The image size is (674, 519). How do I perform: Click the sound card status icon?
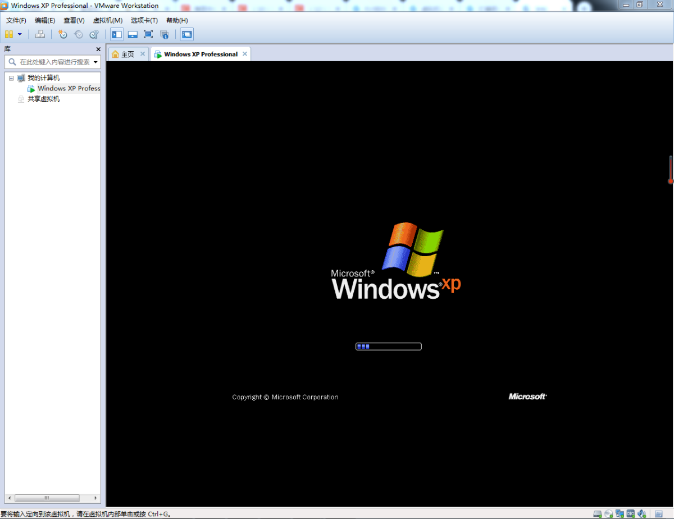click(x=642, y=514)
